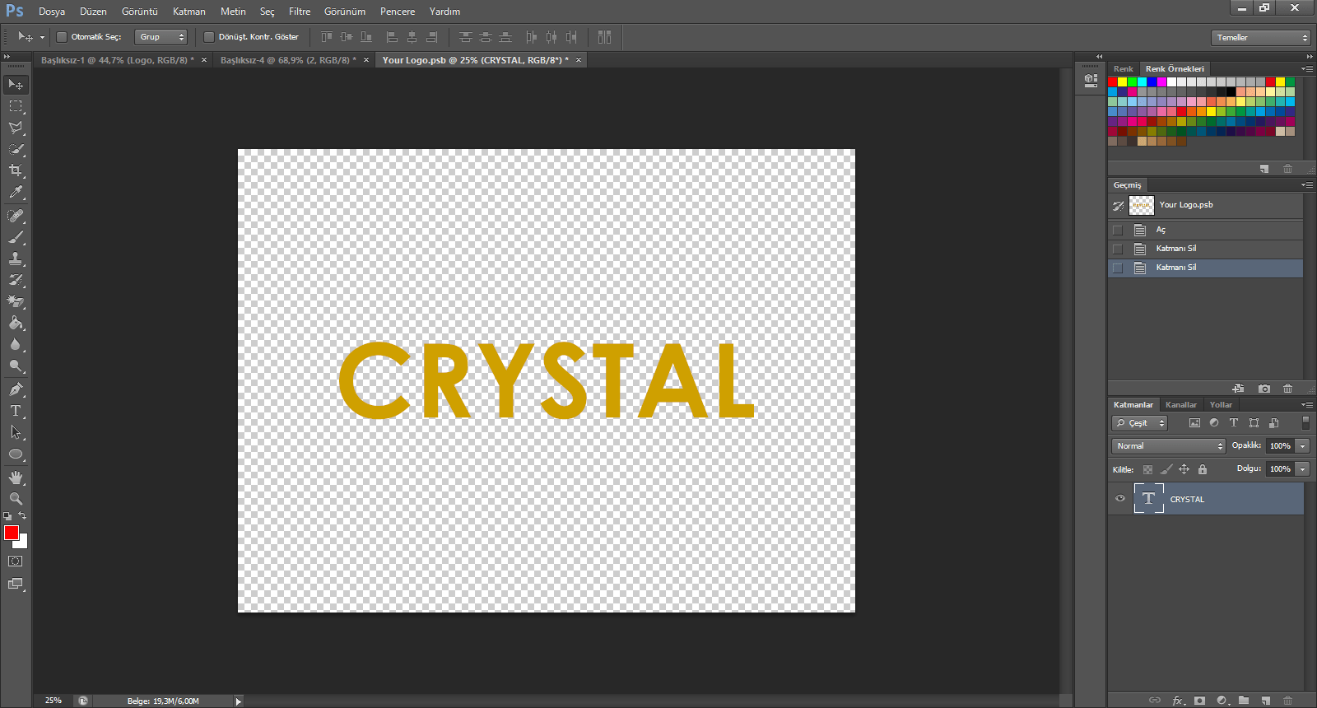The image size is (1317, 708).
Task: Select the Brush tool
Action: tap(16, 237)
